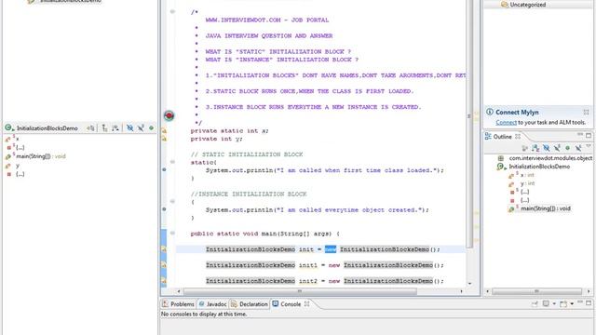
Task: Open the Javadoc tab
Action: click(212, 304)
